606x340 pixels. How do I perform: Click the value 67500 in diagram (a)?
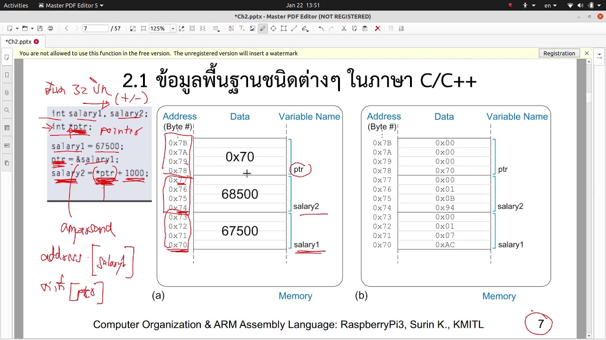click(240, 231)
